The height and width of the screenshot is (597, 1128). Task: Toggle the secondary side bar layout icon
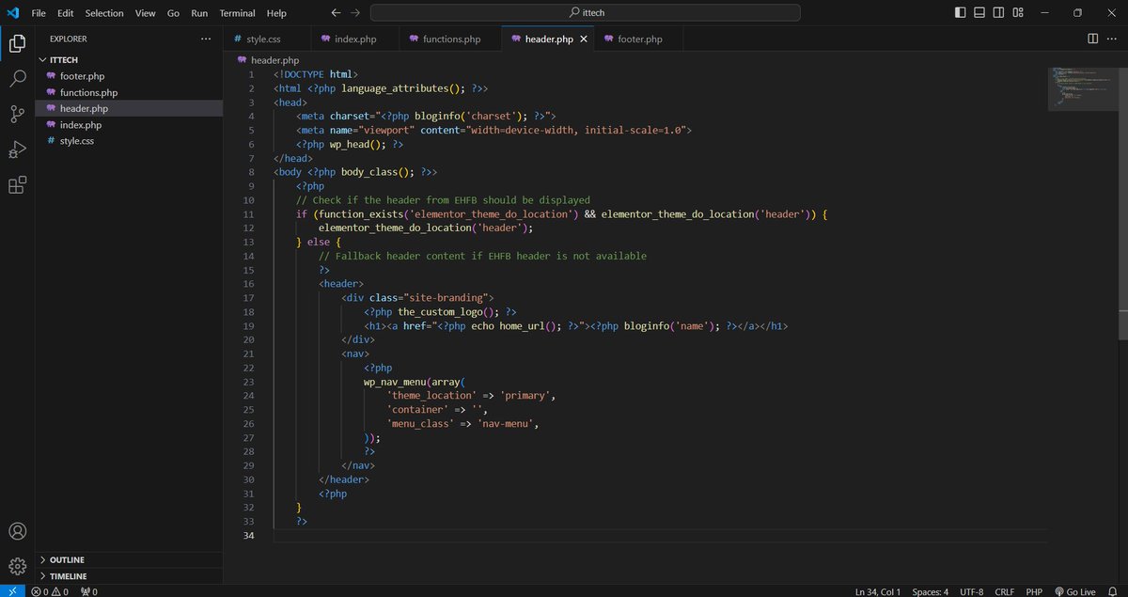(997, 13)
